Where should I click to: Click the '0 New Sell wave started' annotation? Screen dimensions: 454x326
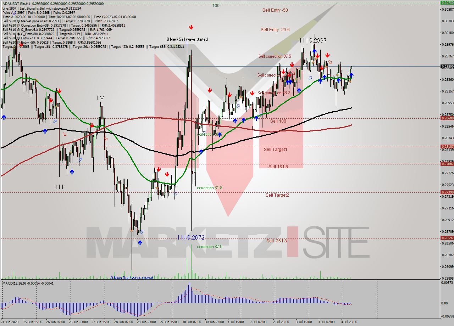(187, 39)
